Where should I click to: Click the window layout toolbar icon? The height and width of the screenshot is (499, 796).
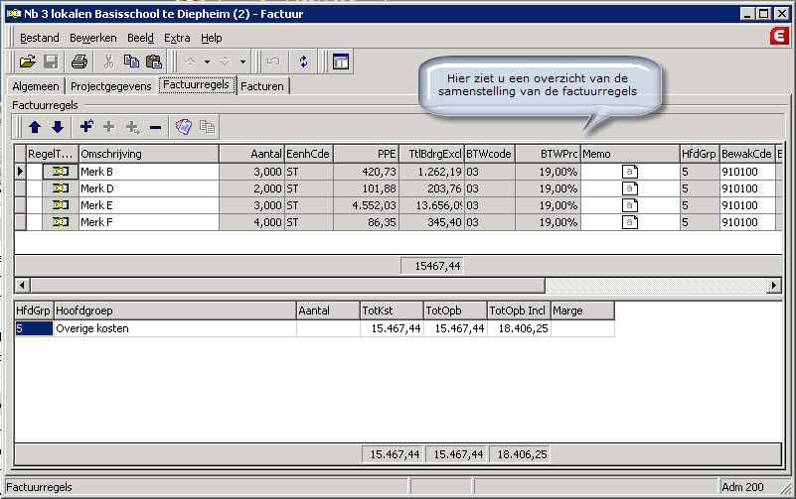341,62
